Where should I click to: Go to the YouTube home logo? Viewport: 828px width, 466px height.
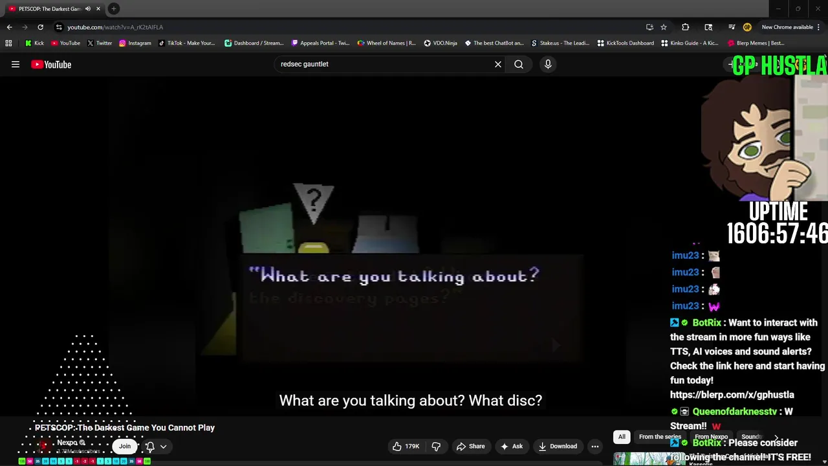coord(51,64)
